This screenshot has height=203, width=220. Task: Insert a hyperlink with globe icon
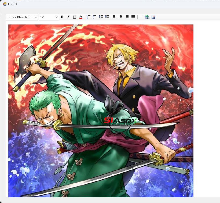click(147, 17)
